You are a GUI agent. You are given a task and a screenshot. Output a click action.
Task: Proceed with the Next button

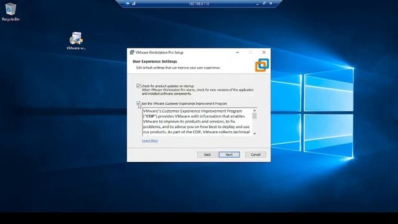pyautogui.click(x=229, y=154)
